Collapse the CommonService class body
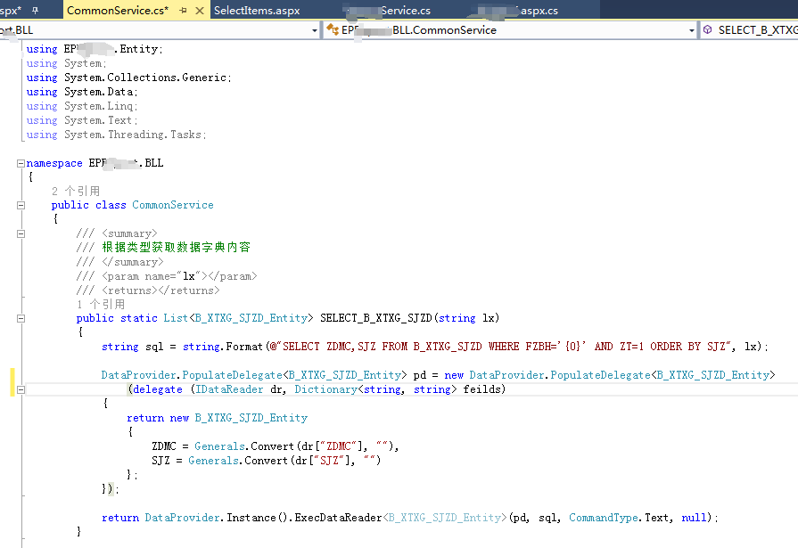The width and height of the screenshot is (798, 548). pos(20,204)
